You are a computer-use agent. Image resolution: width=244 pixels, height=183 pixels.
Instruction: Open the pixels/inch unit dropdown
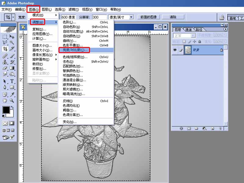[x=132, y=17]
